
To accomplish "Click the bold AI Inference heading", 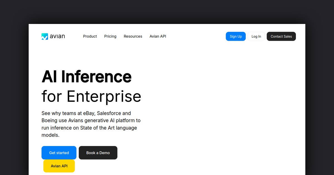I will [86, 77].
